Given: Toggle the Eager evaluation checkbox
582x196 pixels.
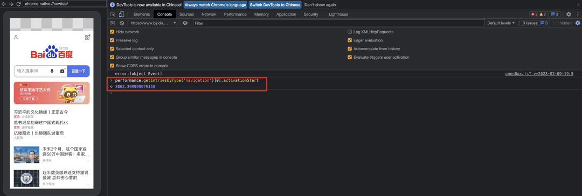Looking at the screenshot, I should click(350, 40).
